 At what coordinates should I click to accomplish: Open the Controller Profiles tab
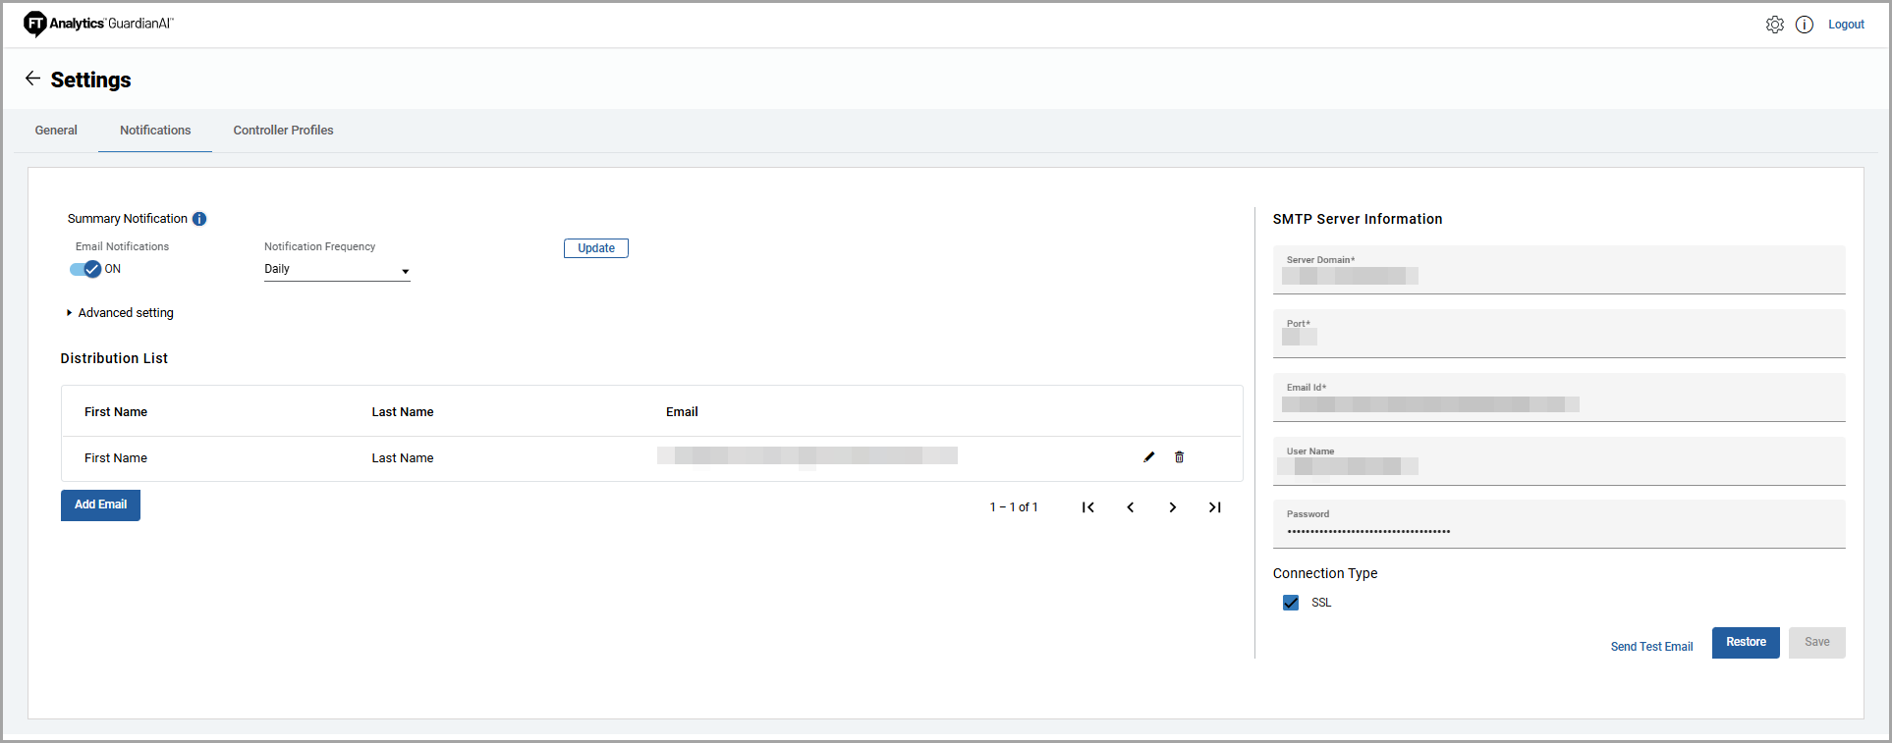[x=283, y=131]
